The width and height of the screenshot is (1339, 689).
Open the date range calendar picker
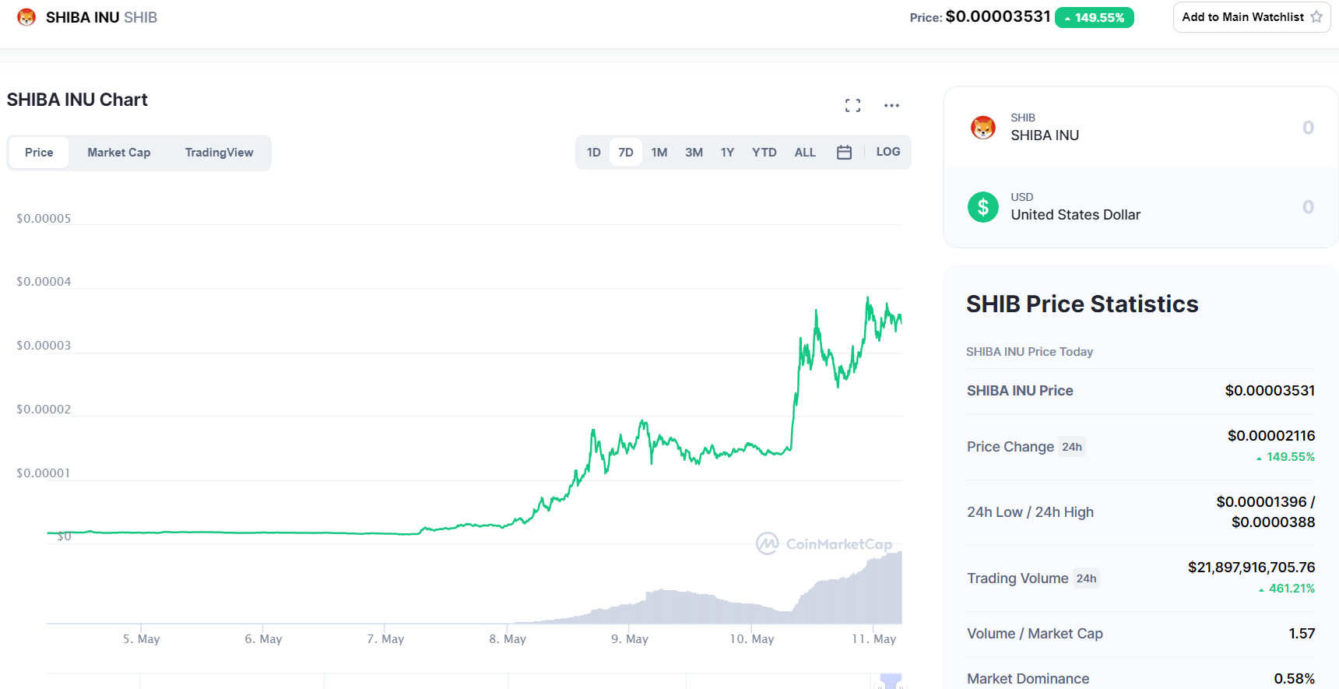(844, 152)
